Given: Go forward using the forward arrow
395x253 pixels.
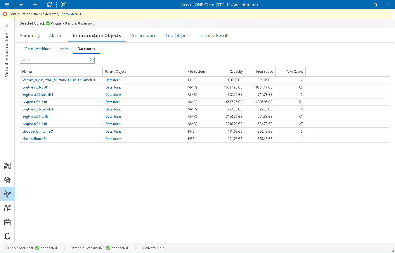Looking at the screenshot, I should click(x=35, y=5).
